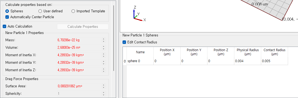Click the Mass value spinner arrows

pos(103,40)
